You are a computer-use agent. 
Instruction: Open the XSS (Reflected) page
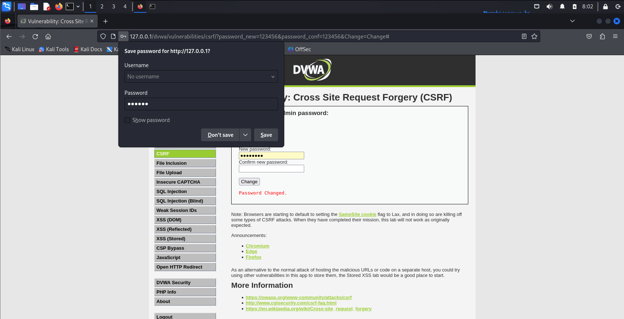point(185,229)
